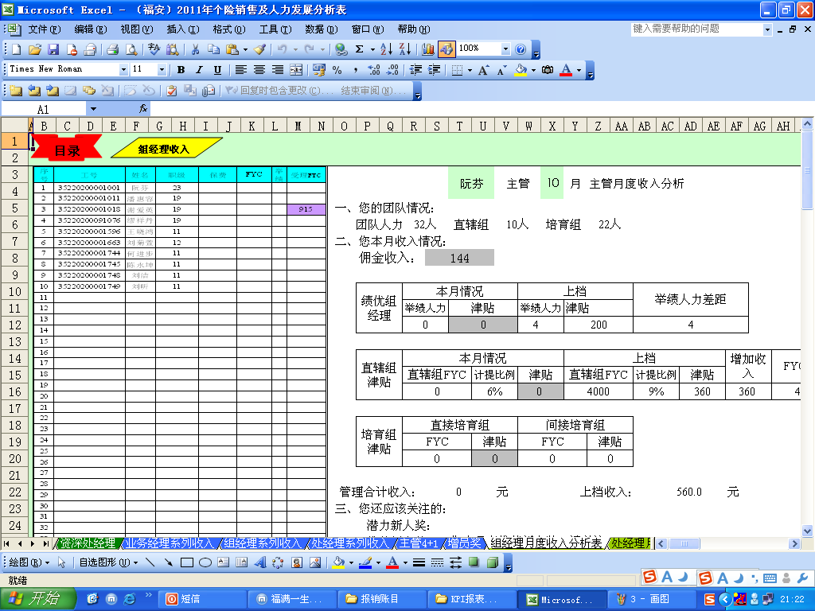Open the 数据(D) menu

322,29
